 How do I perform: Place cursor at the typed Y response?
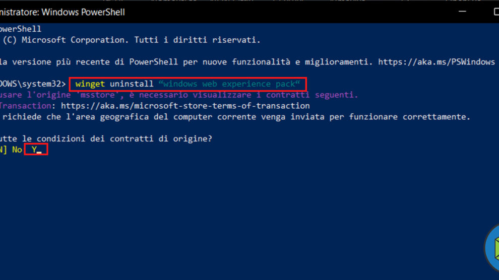pyautogui.click(x=34, y=150)
